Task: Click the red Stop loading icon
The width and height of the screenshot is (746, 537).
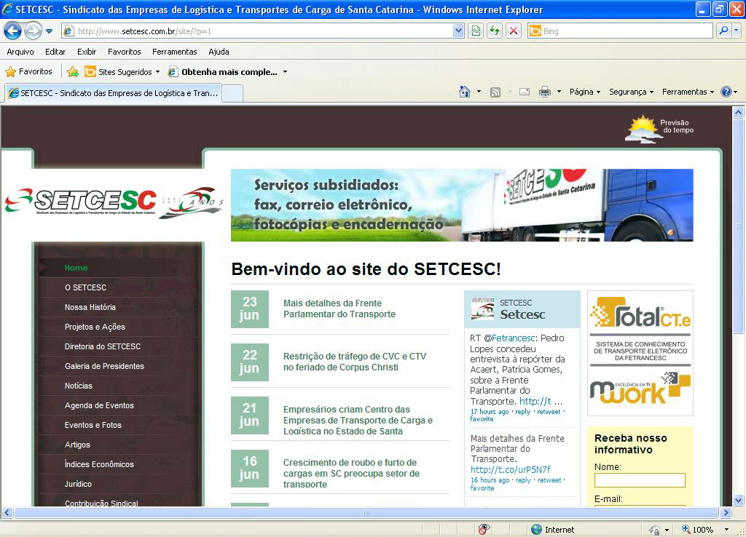Action: click(x=514, y=31)
